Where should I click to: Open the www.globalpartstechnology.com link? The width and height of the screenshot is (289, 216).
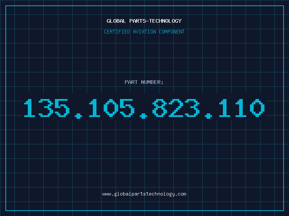pyautogui.click(x=144, y=194)
